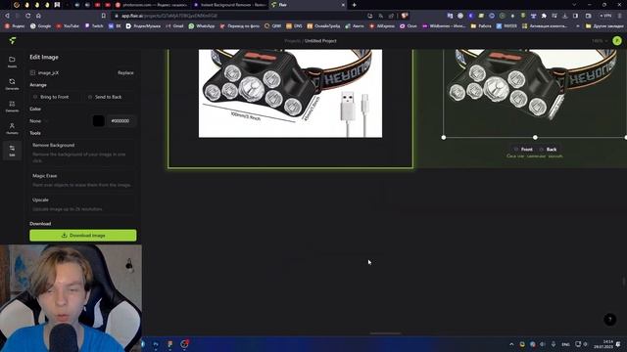Open the Gmail bookmark
This screenshot has height=352, width=627.
click(174, 26)
